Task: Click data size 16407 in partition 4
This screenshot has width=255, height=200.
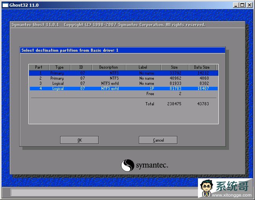Action: click(x=203, y=88)
